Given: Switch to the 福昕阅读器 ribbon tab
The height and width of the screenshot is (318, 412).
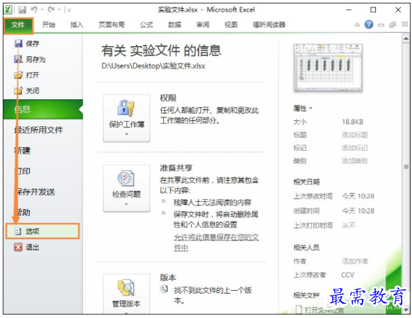Looking at the screenshot, I should (269, 25).
